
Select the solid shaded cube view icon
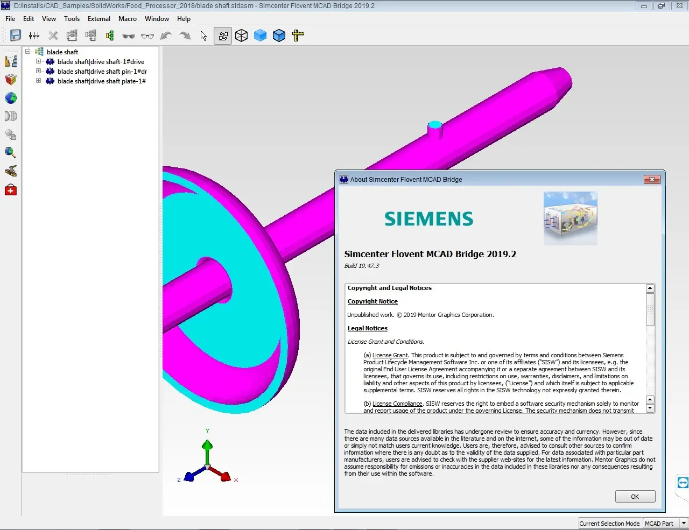pos(279,36)
